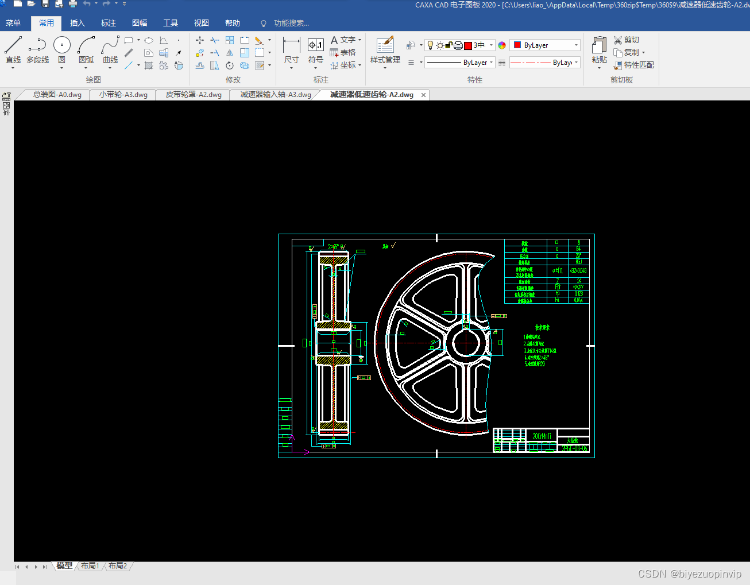
Task: Toggle the layer freeze sun icon
Action: pyautogui.click(x=440, y=45)
